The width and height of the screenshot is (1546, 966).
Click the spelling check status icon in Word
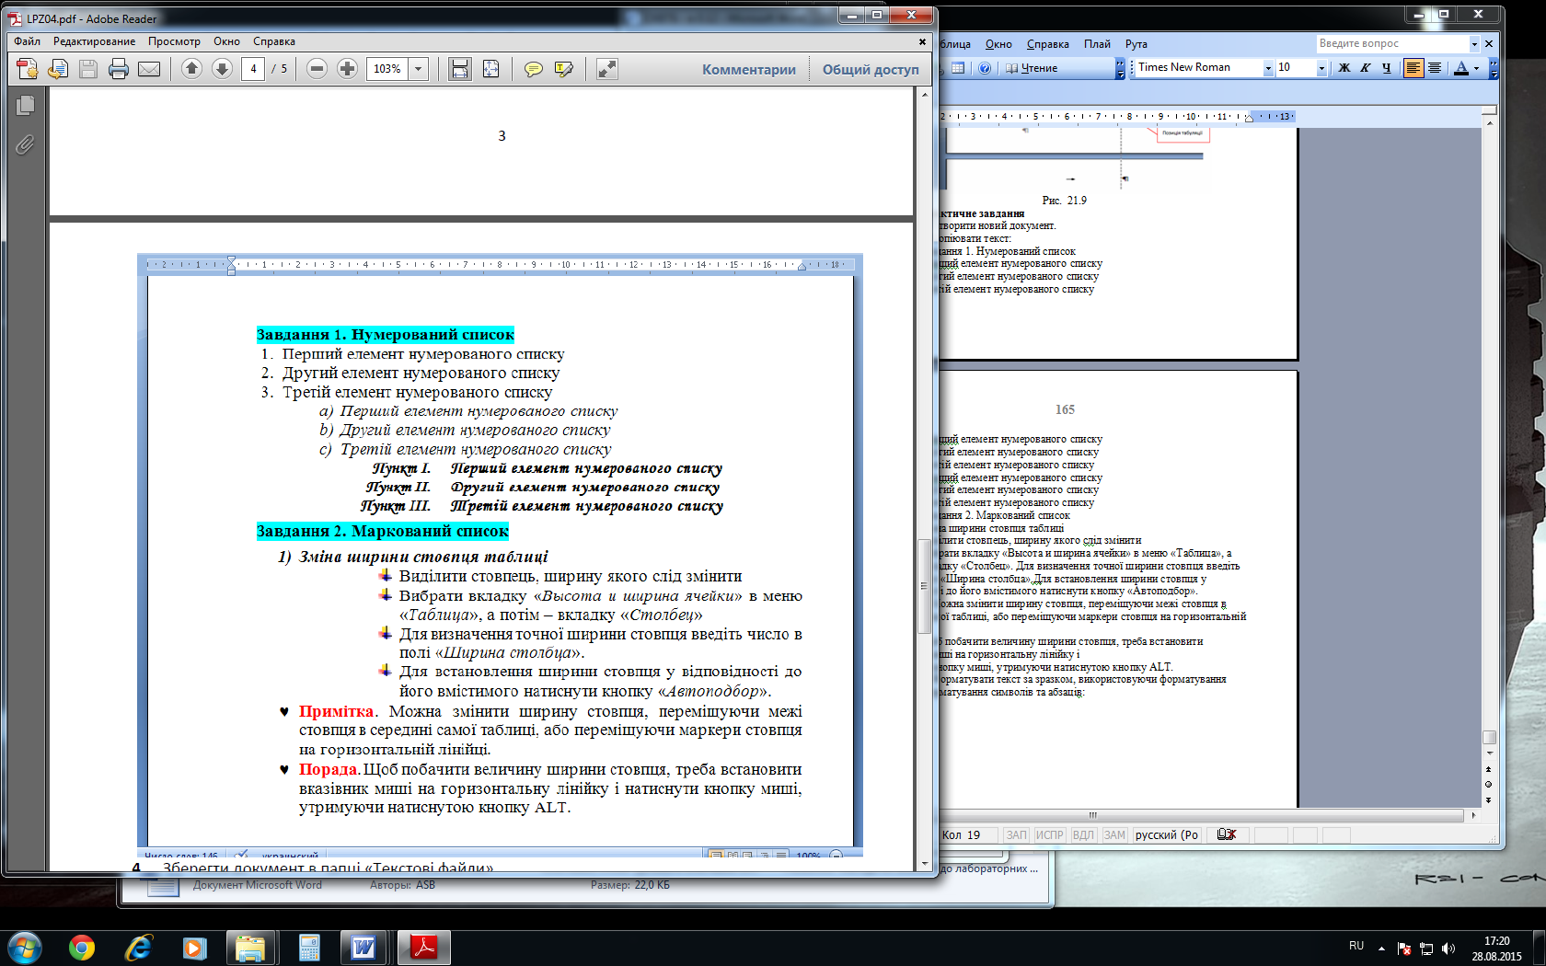1226,835
